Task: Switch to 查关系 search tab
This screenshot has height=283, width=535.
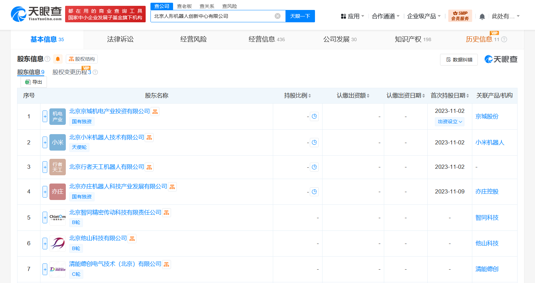Action: (207, 6)
